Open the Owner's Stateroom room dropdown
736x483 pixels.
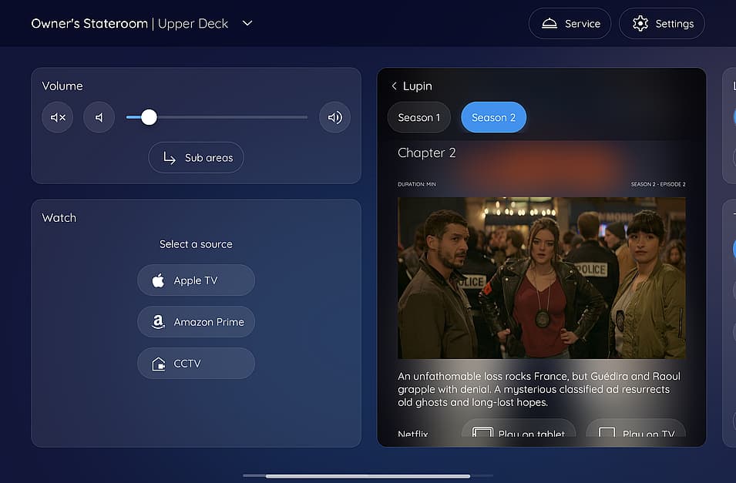[x=247, y=23]
